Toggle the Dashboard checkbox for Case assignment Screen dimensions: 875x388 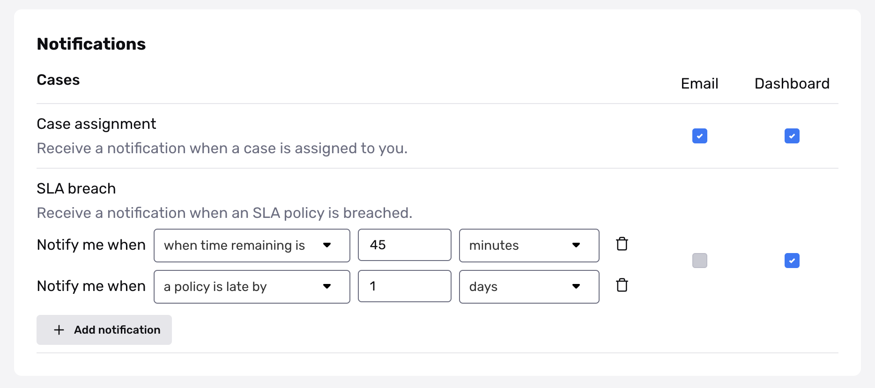pyautogui.click(x=792, y=136)
